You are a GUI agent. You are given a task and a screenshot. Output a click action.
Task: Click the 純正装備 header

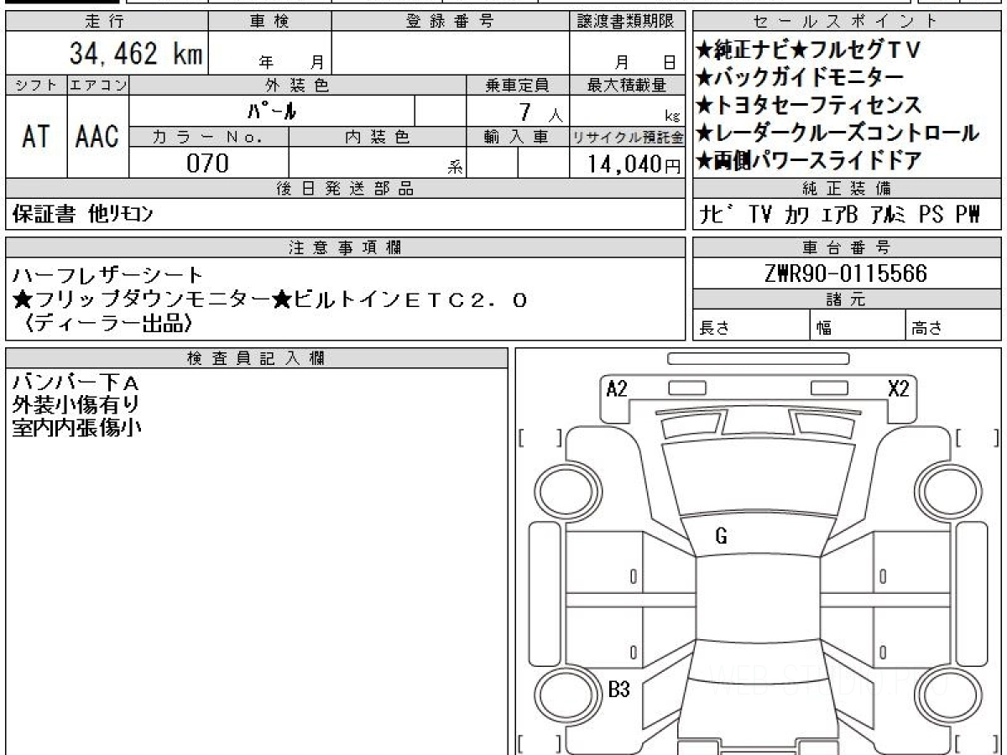(x=846, y=188)
